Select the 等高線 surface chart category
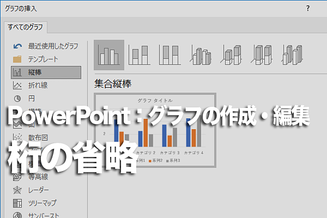327x218 pixels. pos(46,177)
